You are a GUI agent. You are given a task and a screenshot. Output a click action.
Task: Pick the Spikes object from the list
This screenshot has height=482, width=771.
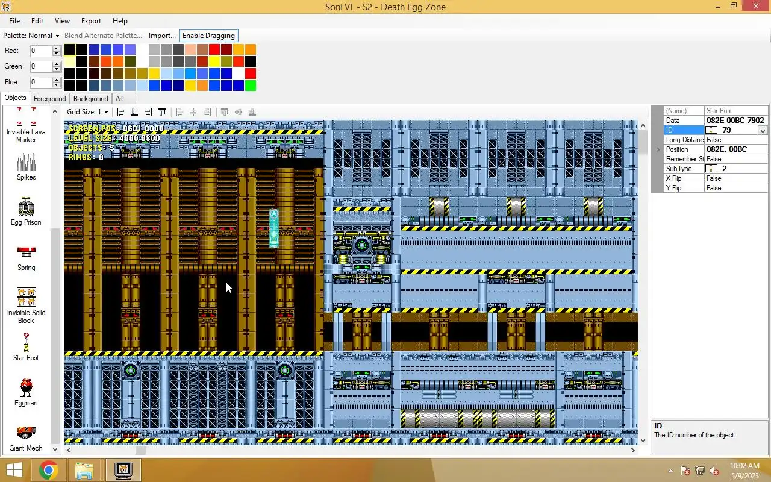tap(26, 167)
